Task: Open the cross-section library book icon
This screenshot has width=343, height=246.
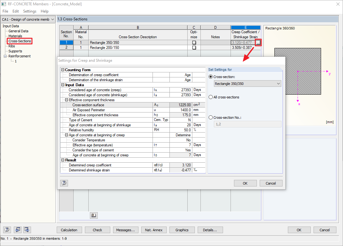Action: pyautogui.click(x=94, y=215)
